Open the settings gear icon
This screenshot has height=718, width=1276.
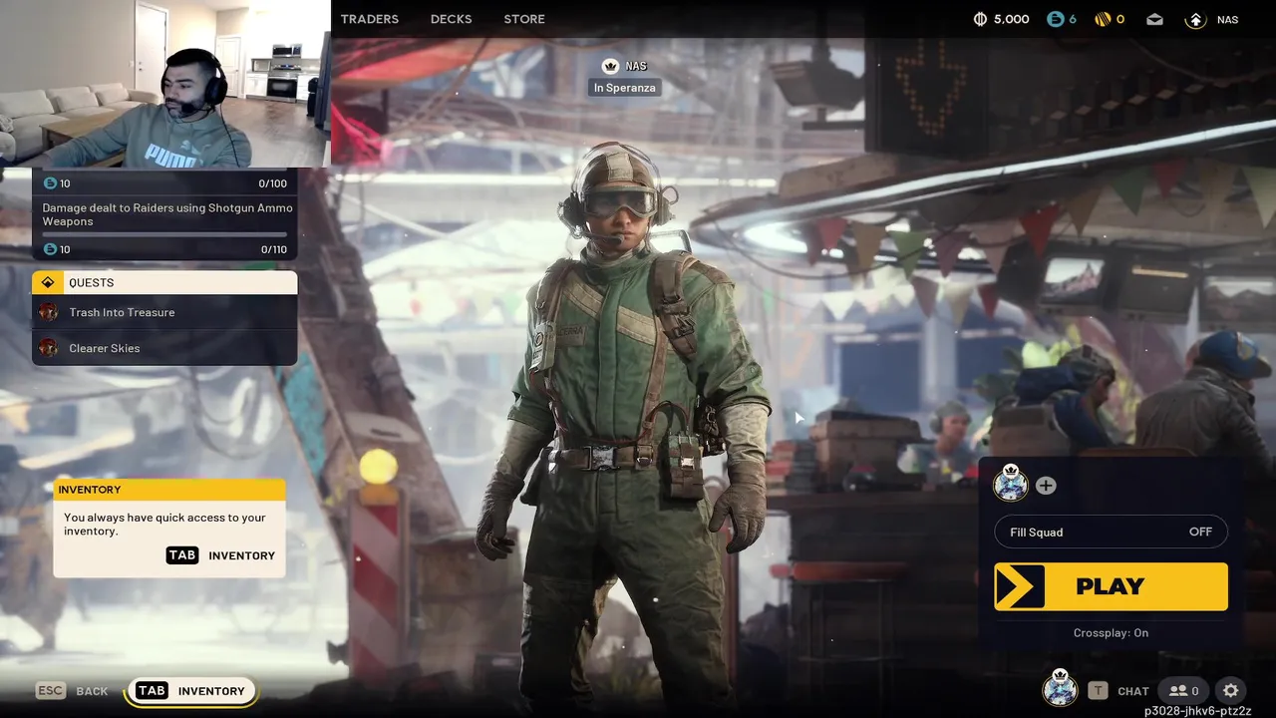pyautogui.click(x=1231, y=690)
